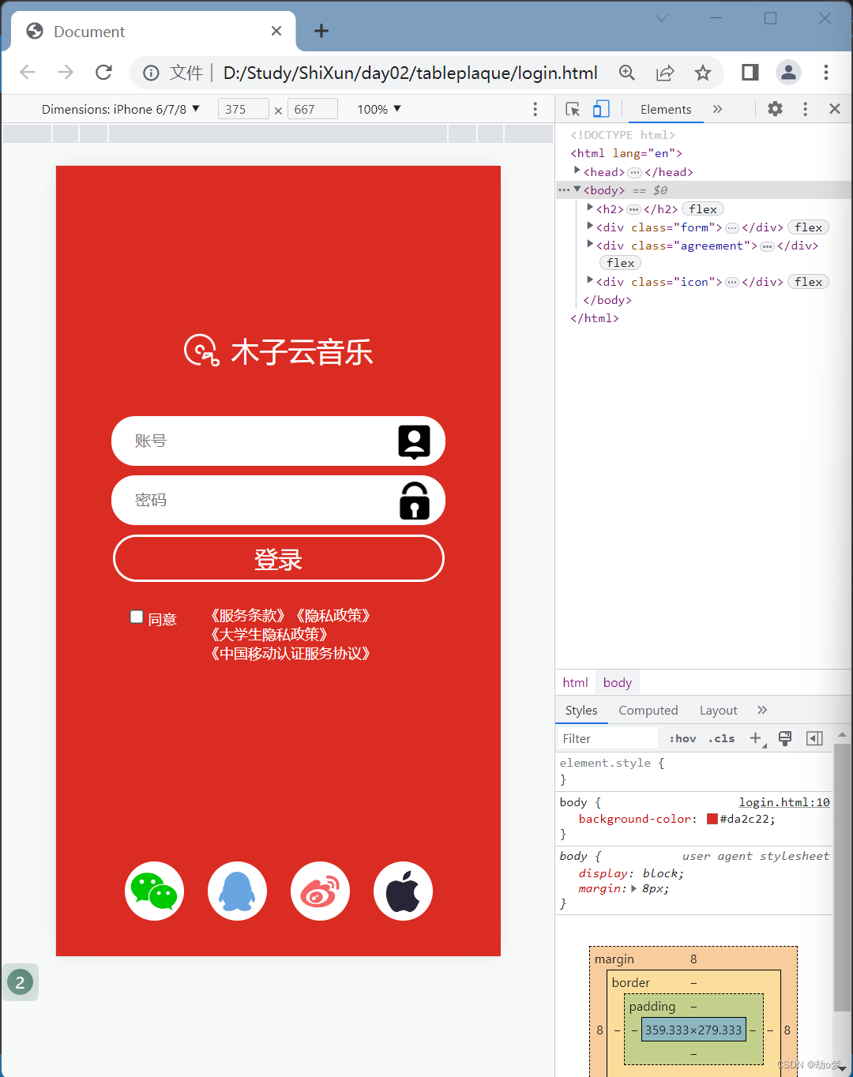Toggle the :hov element state panel
Screen dimensions: 853x1077
(x=682, y=738)
